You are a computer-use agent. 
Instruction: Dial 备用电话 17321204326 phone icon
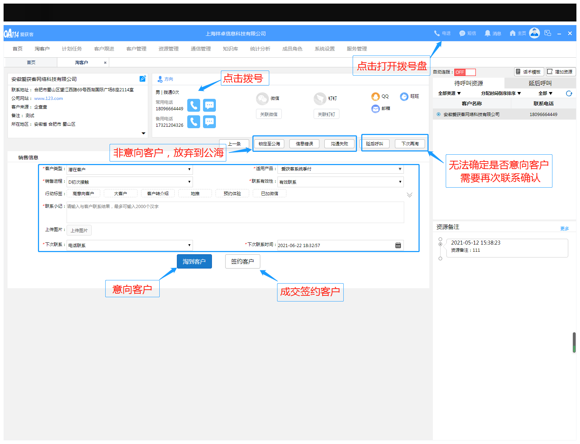point(194,122)
